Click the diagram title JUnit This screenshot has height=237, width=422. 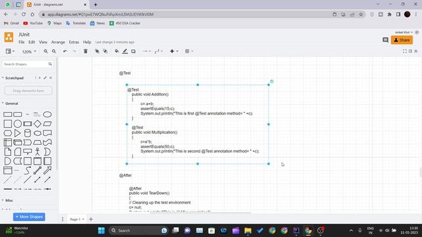point(24,34)
